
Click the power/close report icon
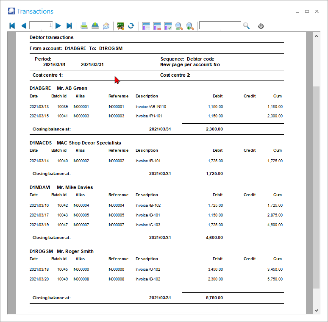(x=261, y=26)
